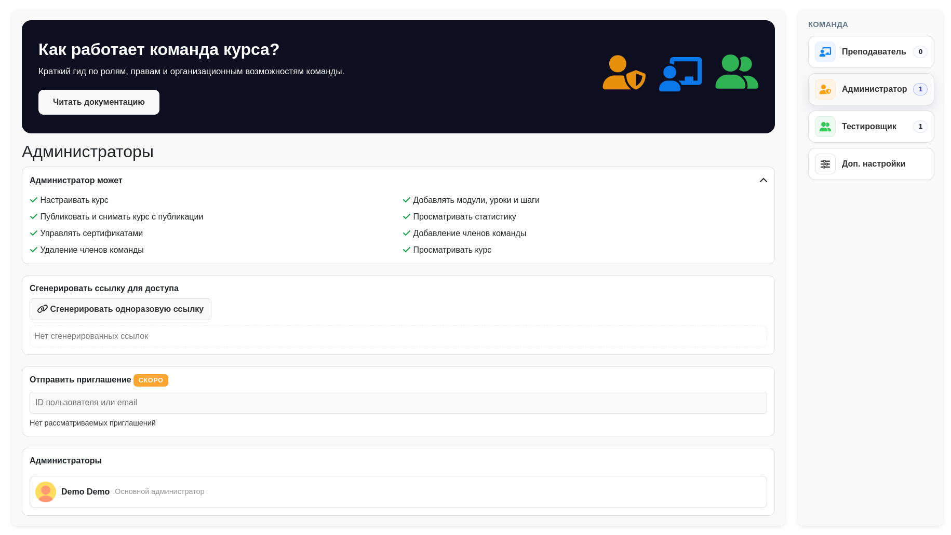This screenshot has height=535, width=951.
Task: Click the link chain icon on generate button
Action: click(x=43, y=309)
